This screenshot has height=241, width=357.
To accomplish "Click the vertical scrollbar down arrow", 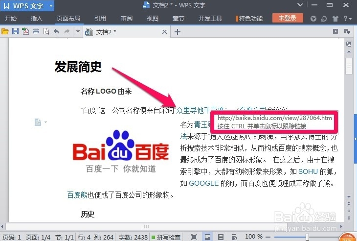I will point(349,196).
